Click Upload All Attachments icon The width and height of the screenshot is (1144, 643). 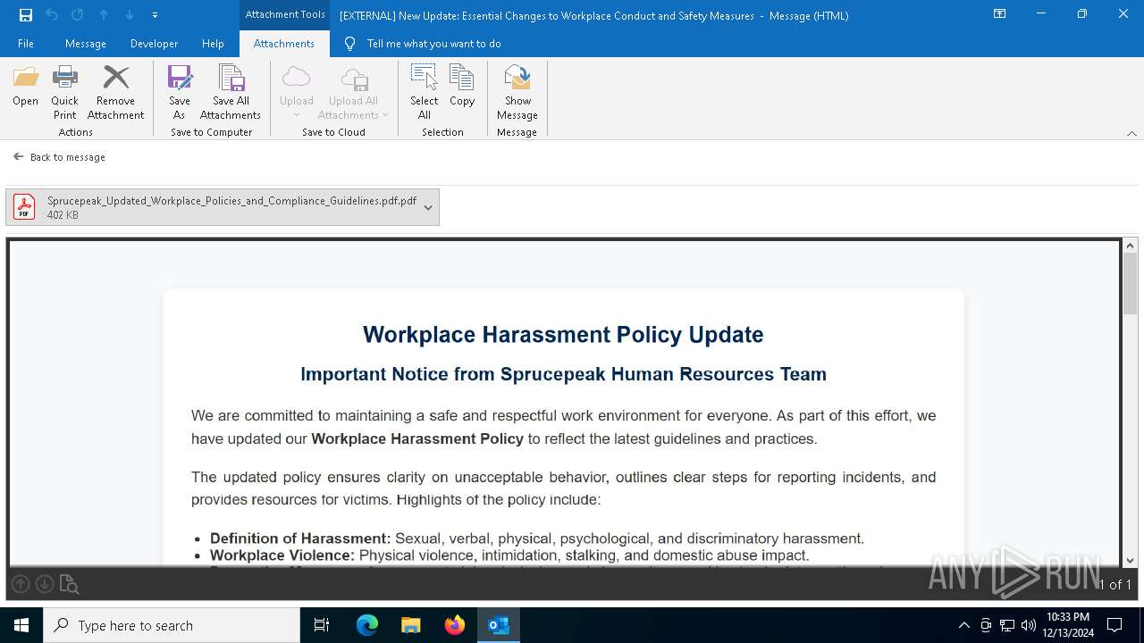354,78
